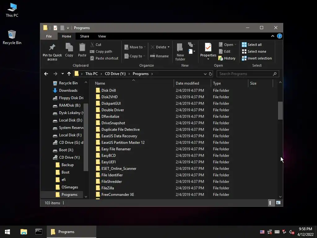The width and height of the screenshot is (317, 238).
Task: Open File Explorer from taskbar
Action: 24,232
